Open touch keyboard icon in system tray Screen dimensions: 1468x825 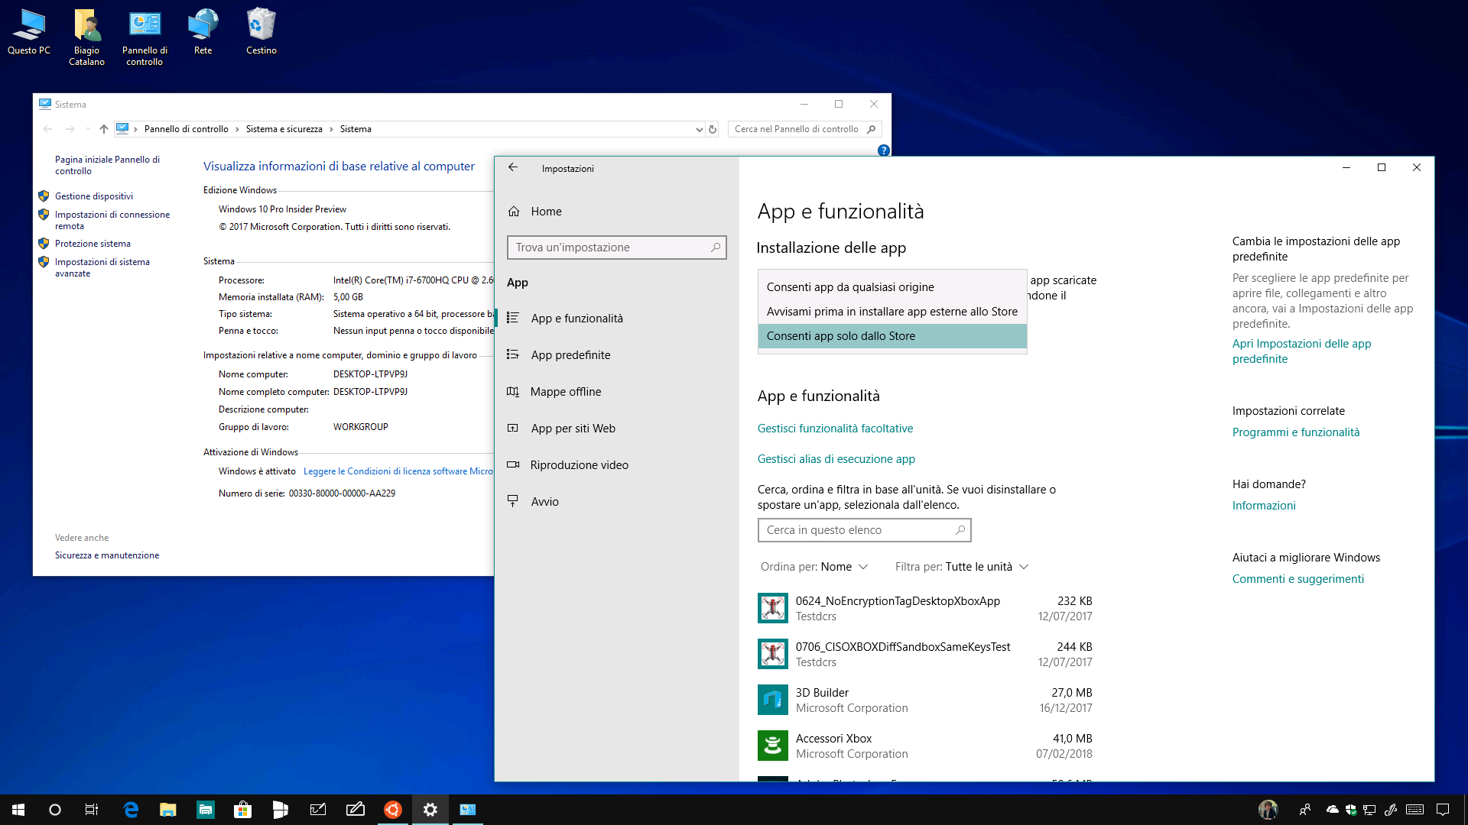point(1414,810)
